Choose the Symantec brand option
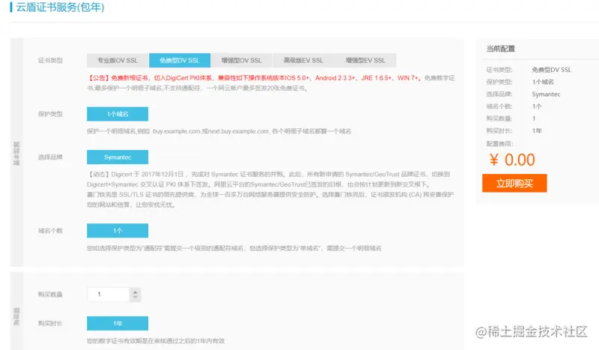 [118, 157]
